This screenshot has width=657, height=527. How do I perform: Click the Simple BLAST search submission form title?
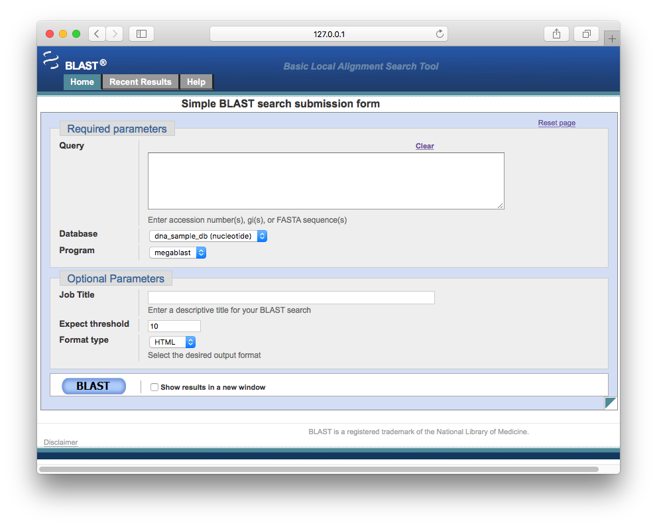tap(280, 103)
